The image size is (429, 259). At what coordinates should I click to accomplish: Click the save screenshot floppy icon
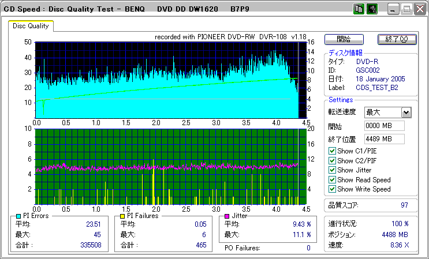pyautogui.click(x=372, y=10)
